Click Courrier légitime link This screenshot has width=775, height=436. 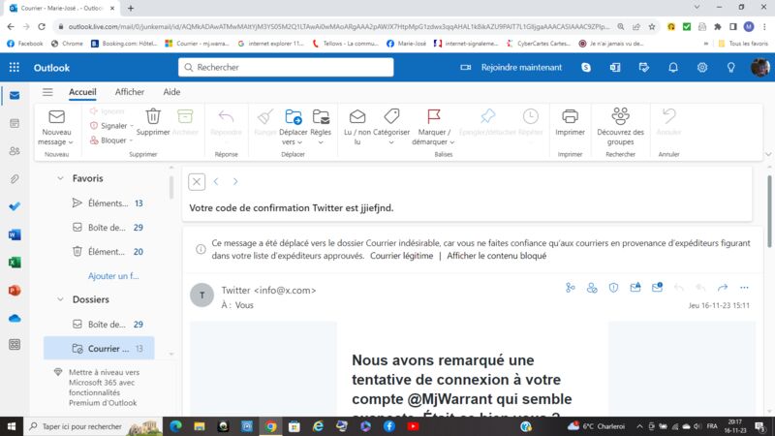click(401, 256)
